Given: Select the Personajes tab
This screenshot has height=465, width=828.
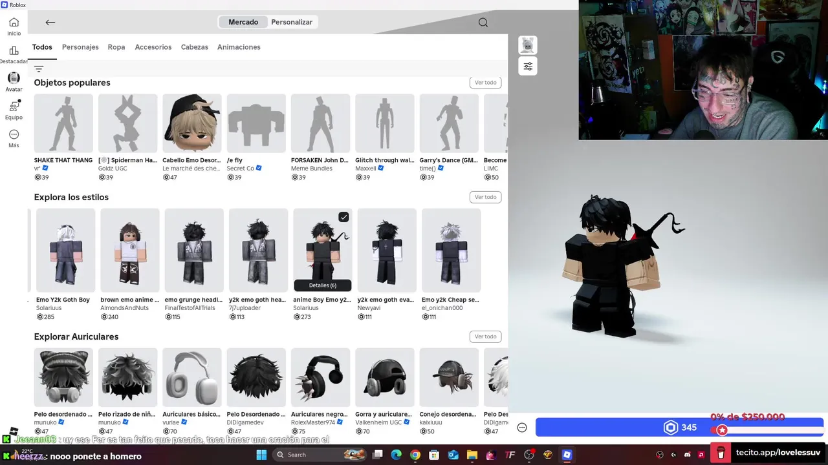Looking at the screenshot, I should tap(80, 47).
